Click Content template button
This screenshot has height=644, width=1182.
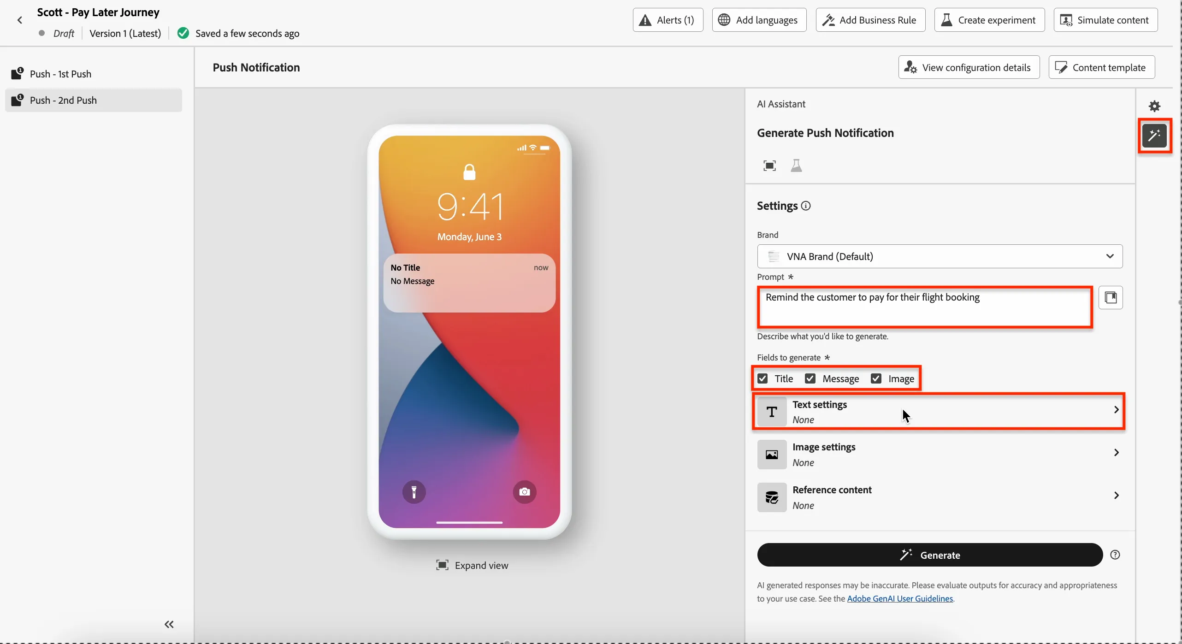tap(1101, 67)
